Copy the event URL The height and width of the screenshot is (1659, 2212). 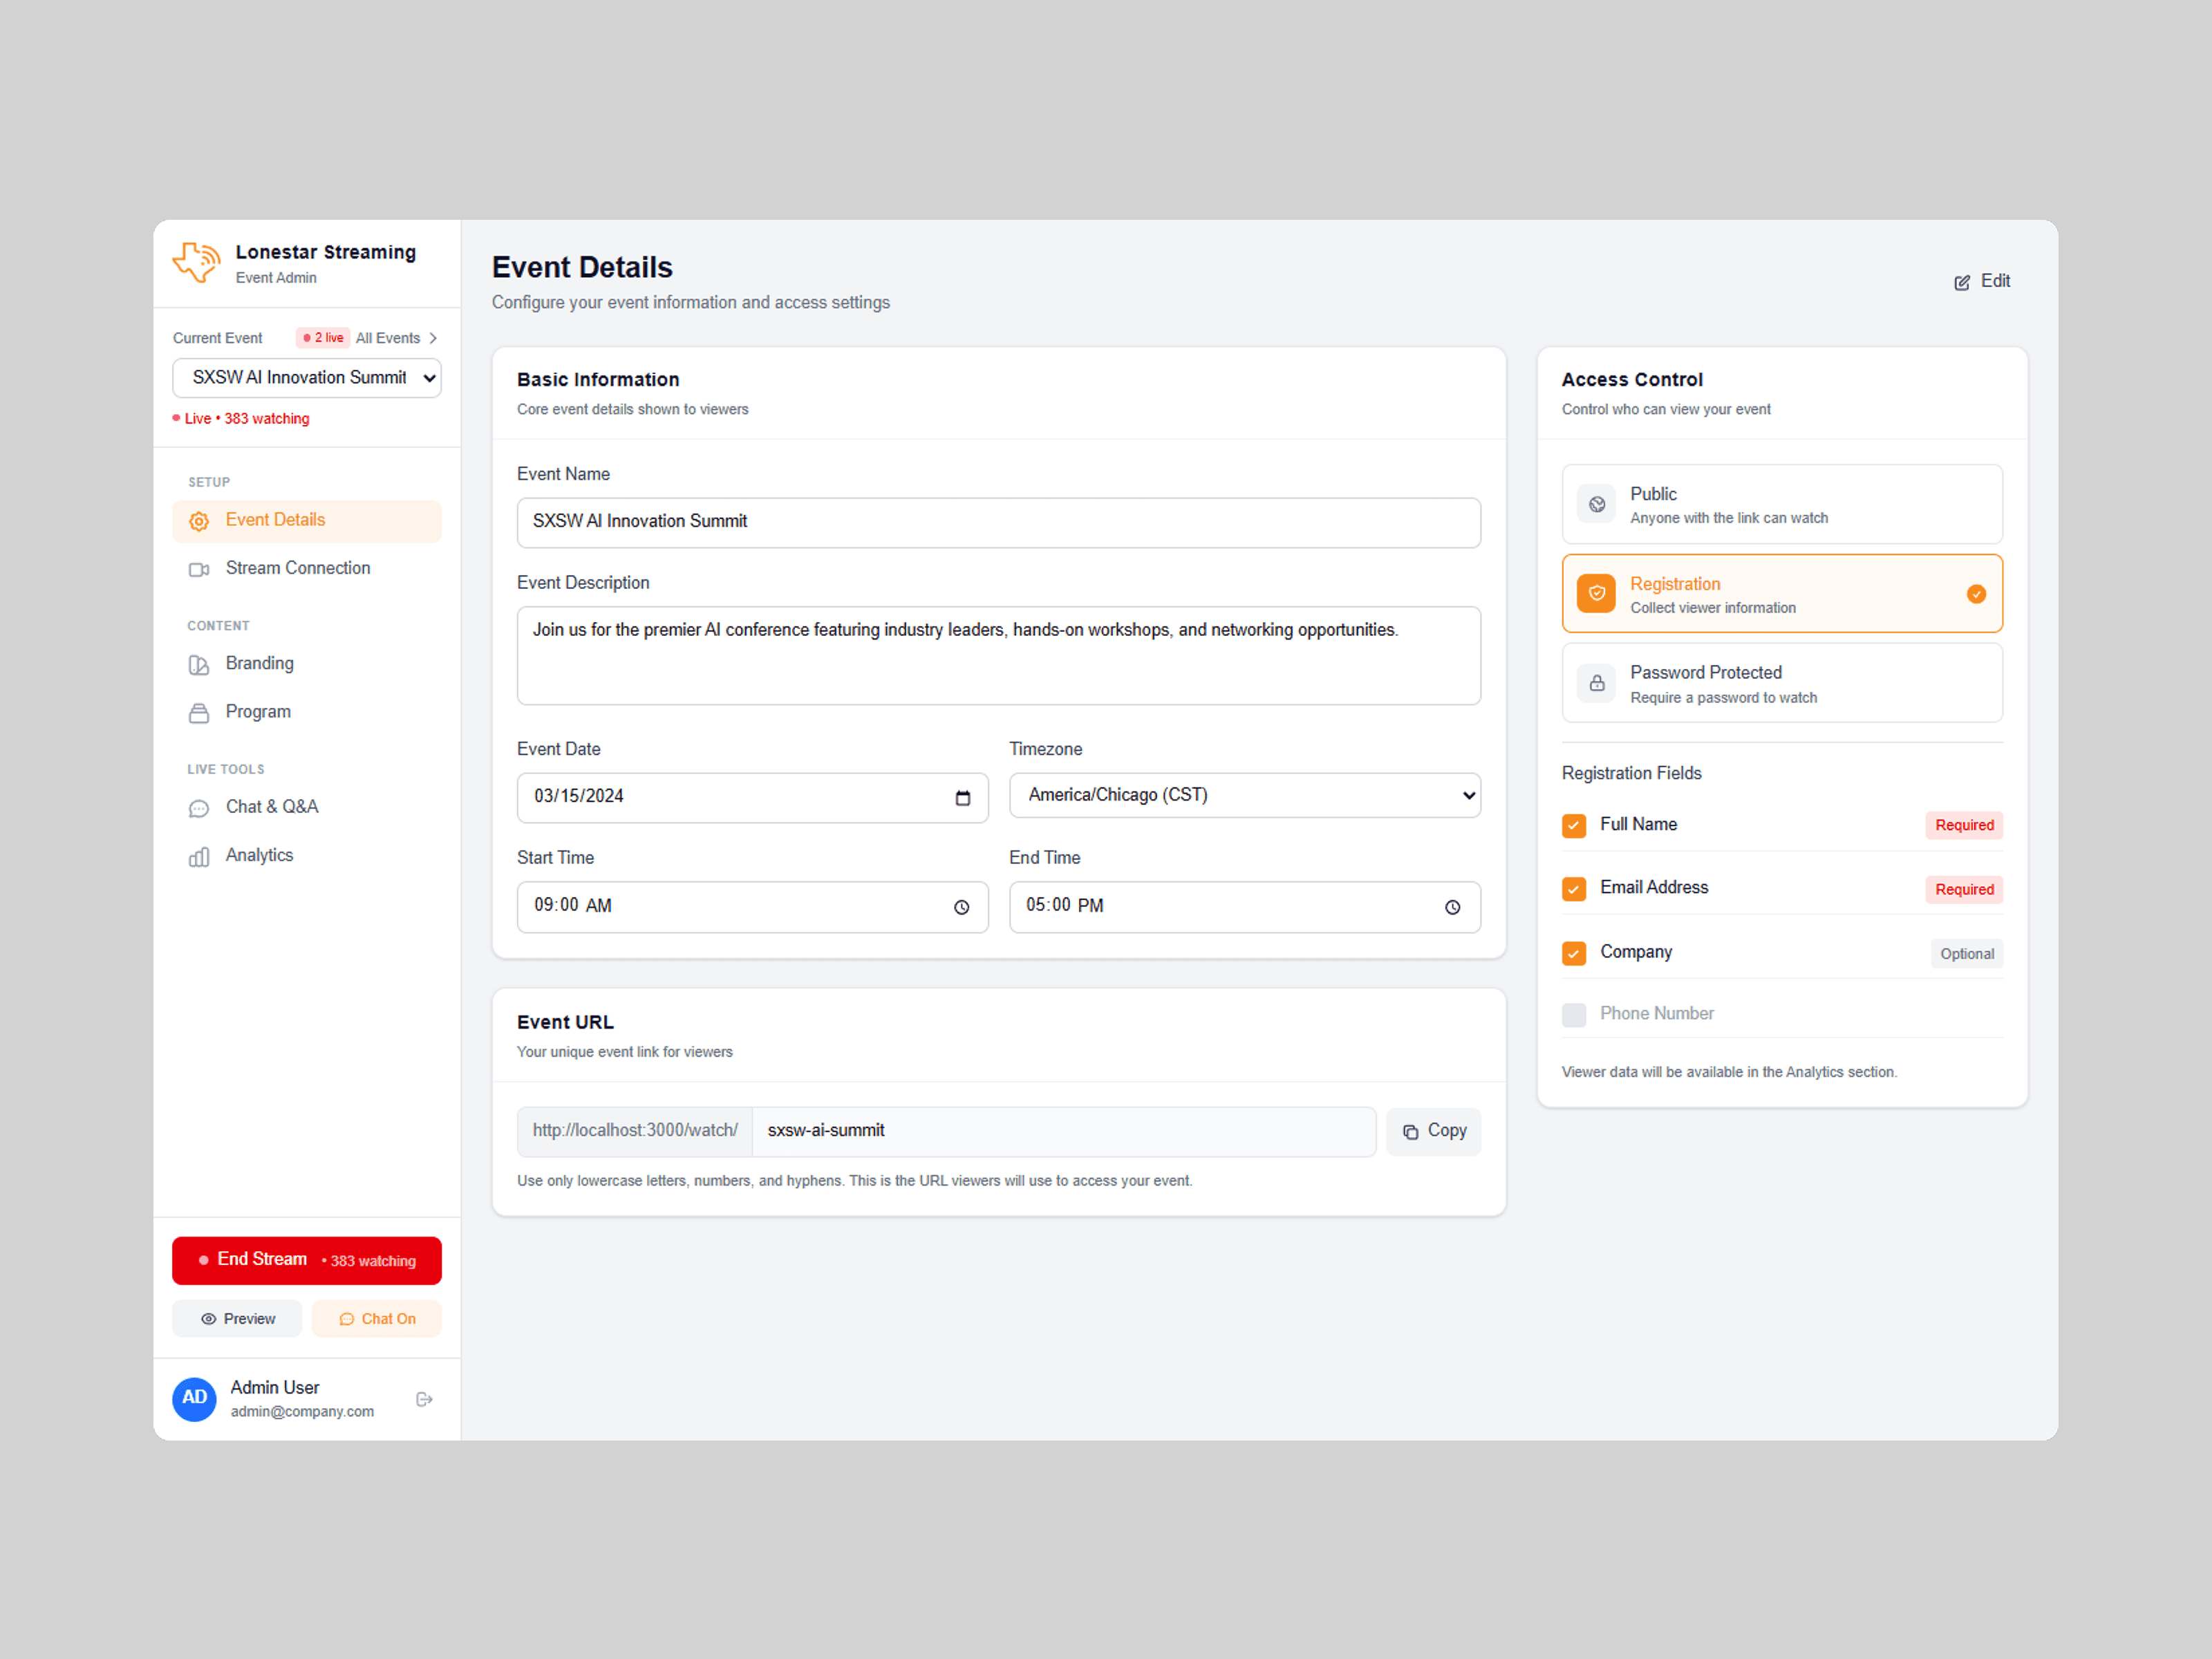point(1433,1131)
